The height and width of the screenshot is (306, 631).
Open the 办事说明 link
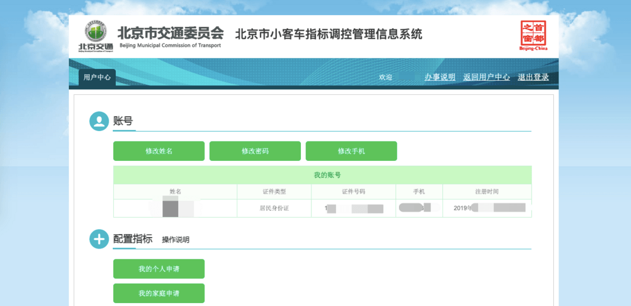(x=440, y=77)
